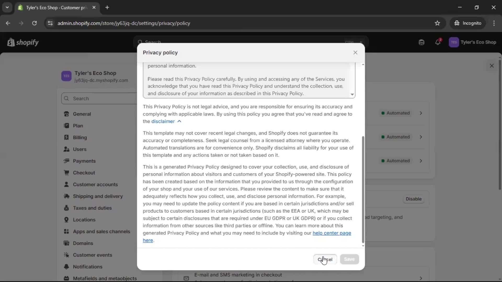This screenshot has height=282, width=502.
Task: Open the Checkout cart icon
Action: click(x=67, y=173)
